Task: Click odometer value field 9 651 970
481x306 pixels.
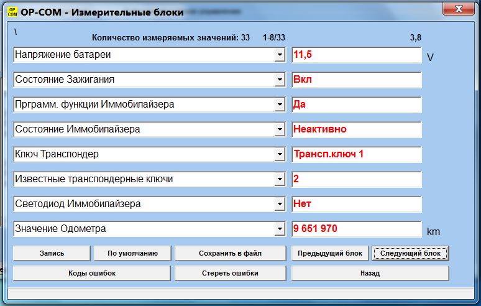Action: pyautogui.click(x=357, y=229)
